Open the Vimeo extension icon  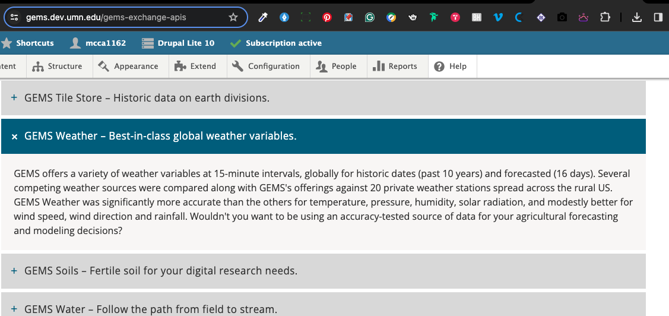pos(497,18)
